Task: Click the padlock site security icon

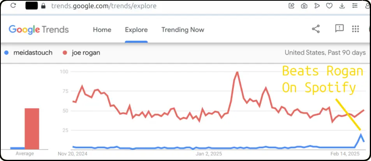Action: click(x=43, y=6)
